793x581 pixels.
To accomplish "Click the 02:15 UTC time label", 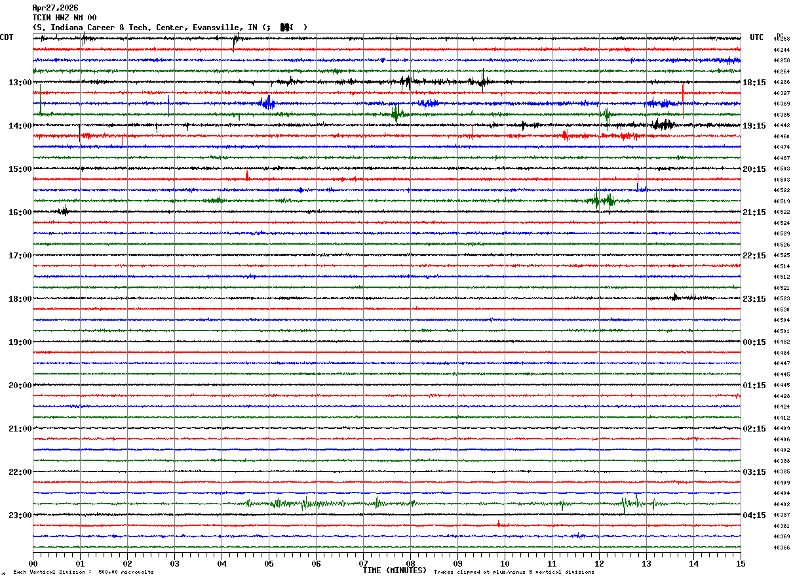I will click(x=754, y=429).
